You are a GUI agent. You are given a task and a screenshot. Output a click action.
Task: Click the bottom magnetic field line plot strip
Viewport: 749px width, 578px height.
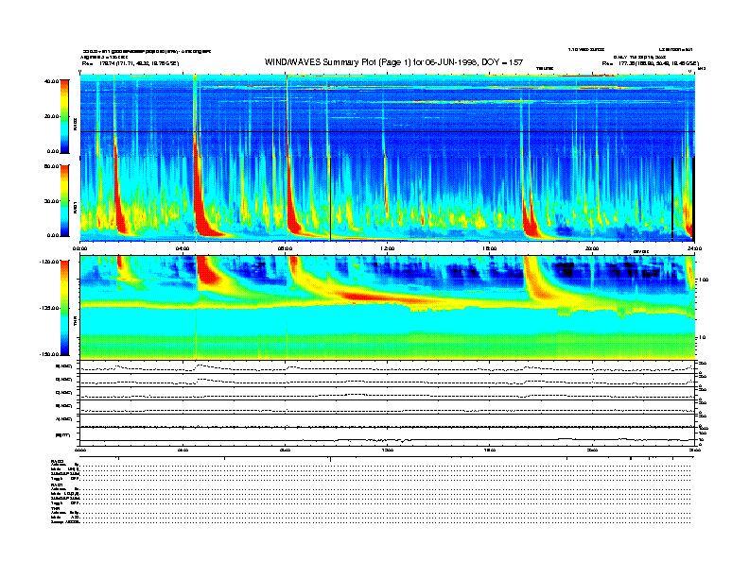388,436
